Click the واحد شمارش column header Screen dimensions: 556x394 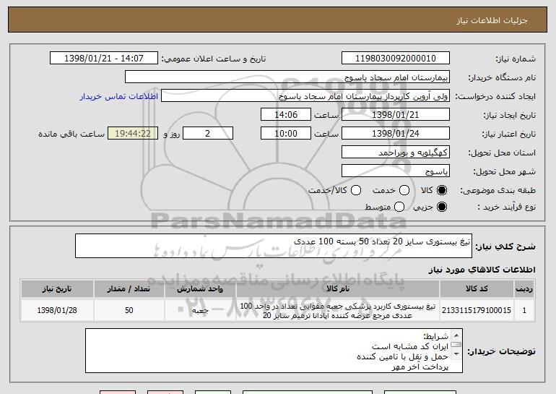click(x=200, y=289)
